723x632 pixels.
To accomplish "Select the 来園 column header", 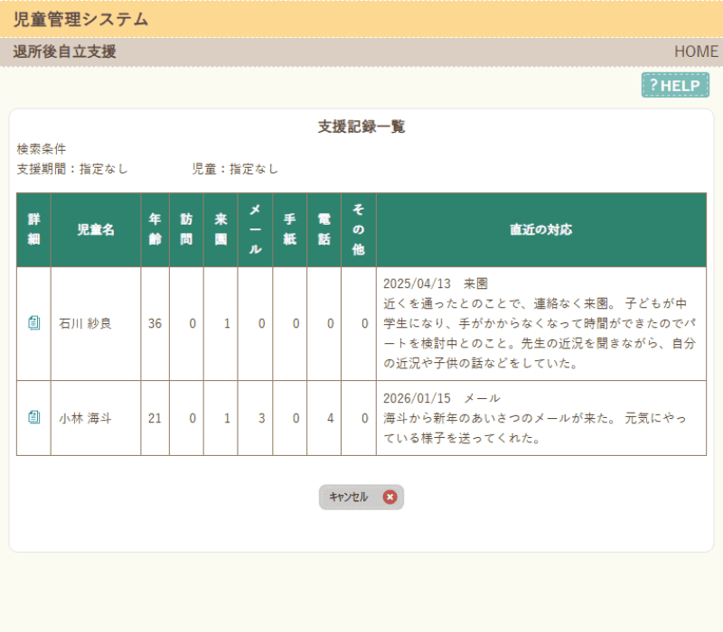I will (221, 230).
